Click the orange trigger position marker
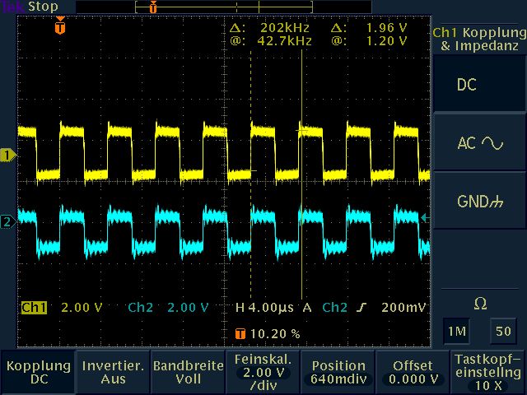Image resolution: width=527 pixels, height=395 pixels. coord(59,27)
